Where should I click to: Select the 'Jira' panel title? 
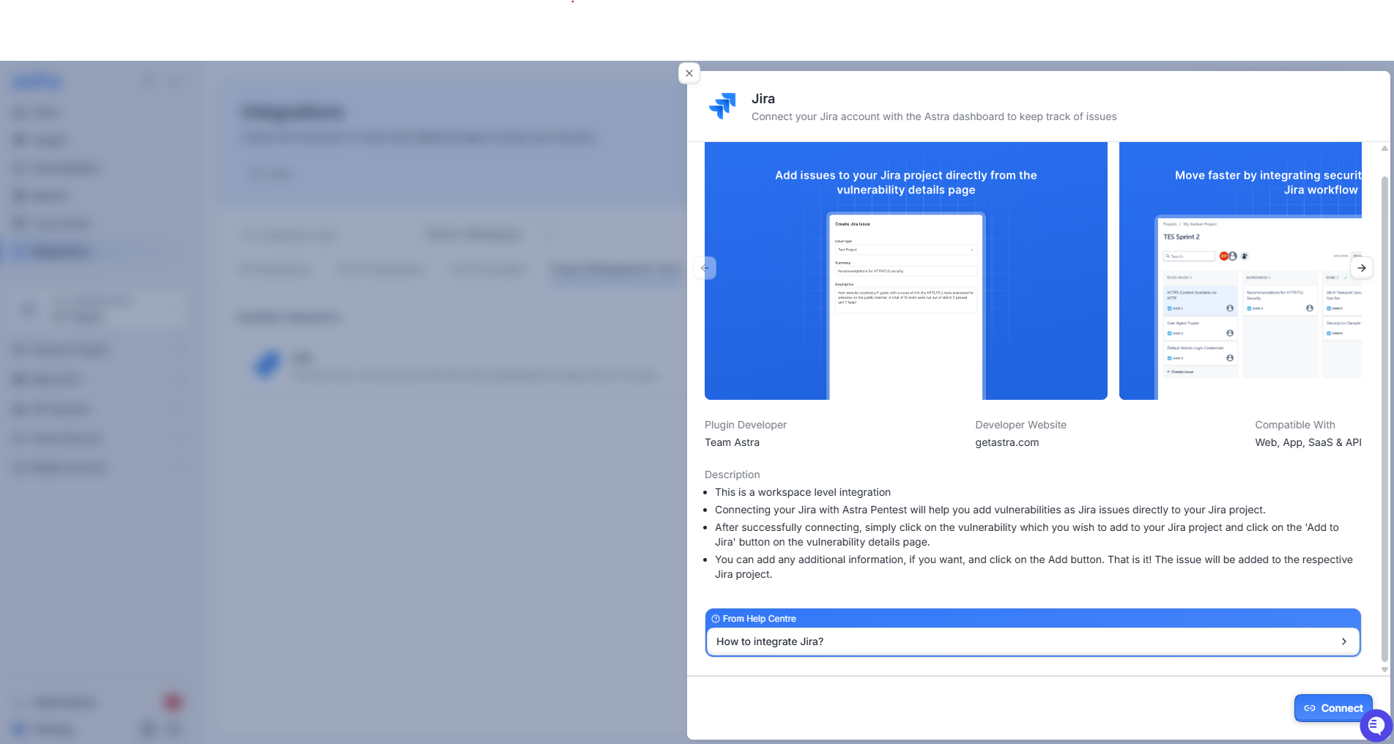tap(763, 99)
